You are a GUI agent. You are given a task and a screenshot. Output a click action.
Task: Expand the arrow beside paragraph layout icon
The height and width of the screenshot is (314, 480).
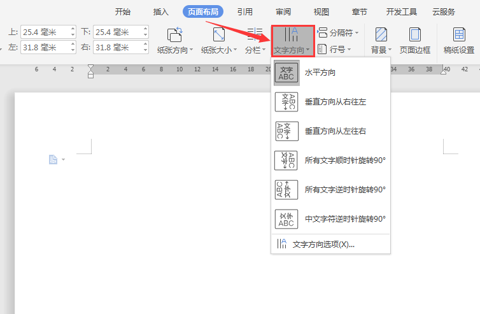tap(64, 160)
